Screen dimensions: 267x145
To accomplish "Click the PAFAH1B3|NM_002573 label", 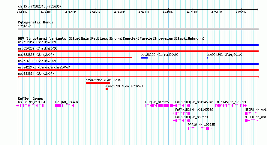I will 192,117.
